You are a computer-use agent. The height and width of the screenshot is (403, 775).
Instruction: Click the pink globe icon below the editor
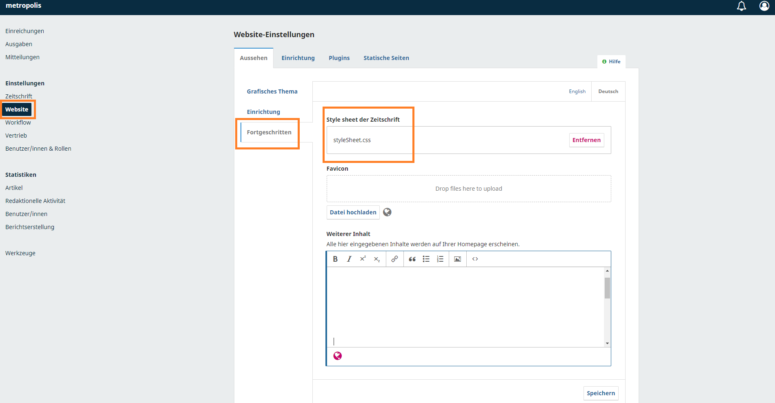pyautogui.click(x=338, y=356)
